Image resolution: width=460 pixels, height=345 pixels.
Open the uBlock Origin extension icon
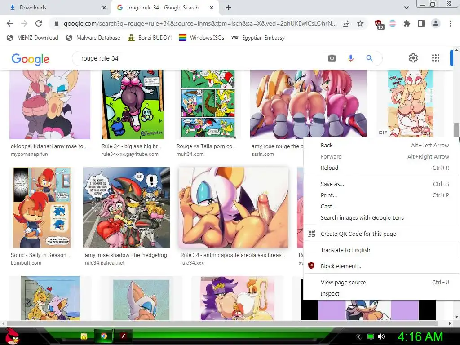pyautogui.click(x=379, y=24)
